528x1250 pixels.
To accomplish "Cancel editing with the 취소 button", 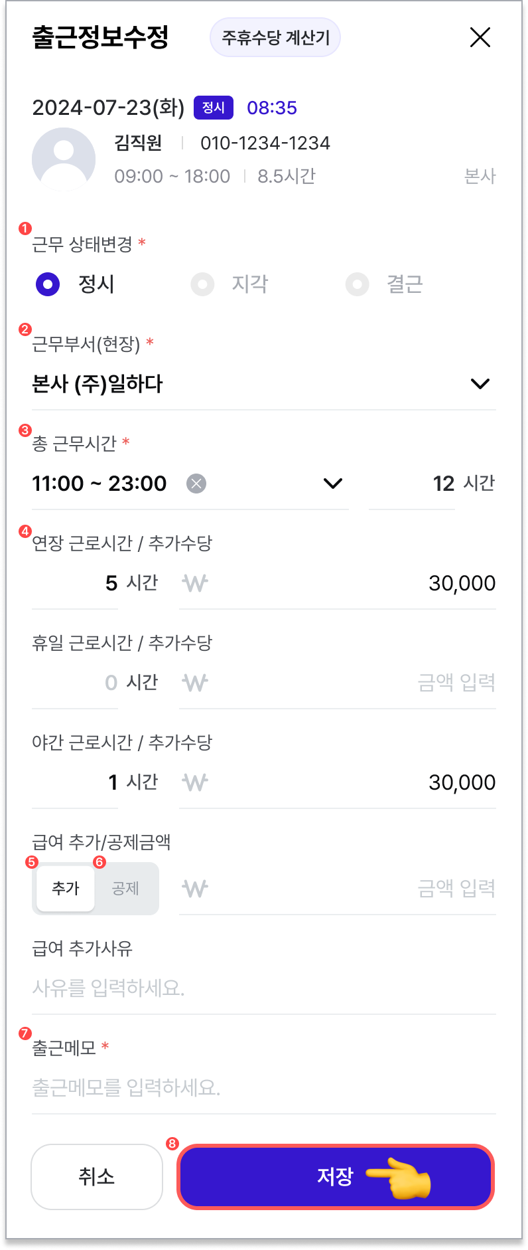I will tap(97, 1176).
